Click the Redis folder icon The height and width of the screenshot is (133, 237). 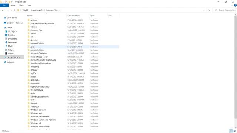pos(29,93)
